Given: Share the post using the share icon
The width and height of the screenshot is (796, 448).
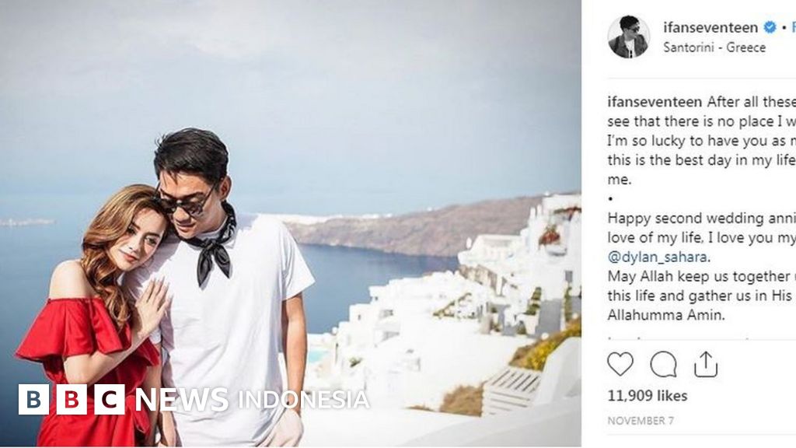Looking at the screenshot, I should tap(706, 364).
